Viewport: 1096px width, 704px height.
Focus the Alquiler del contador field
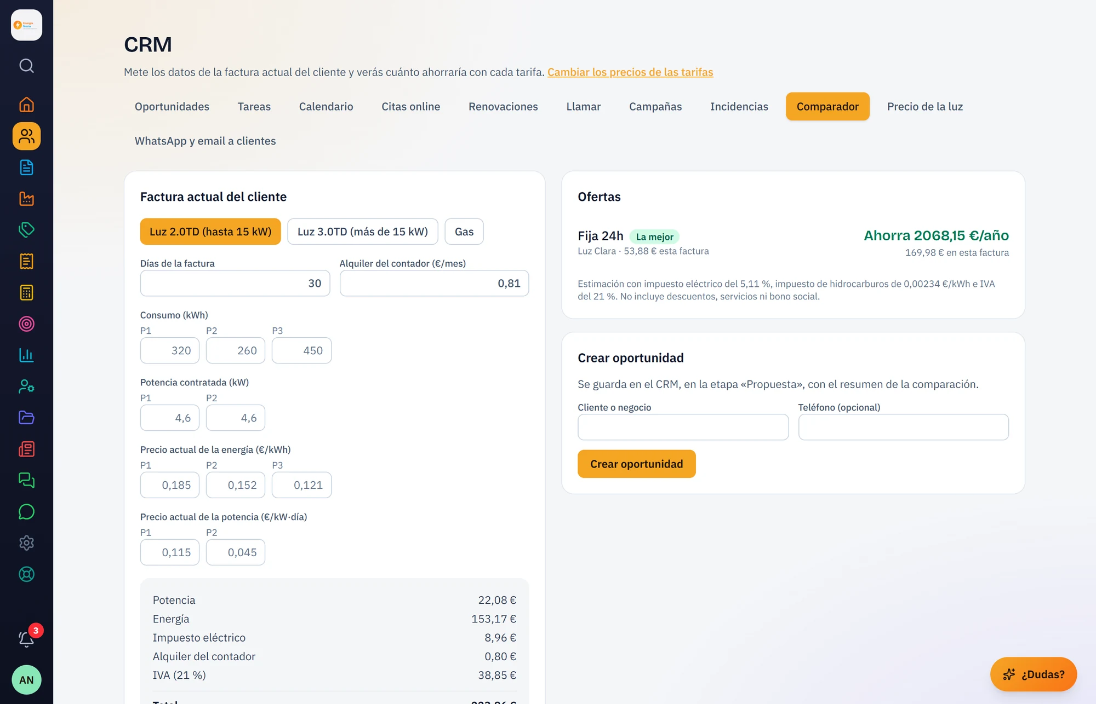tap(434, 283)
